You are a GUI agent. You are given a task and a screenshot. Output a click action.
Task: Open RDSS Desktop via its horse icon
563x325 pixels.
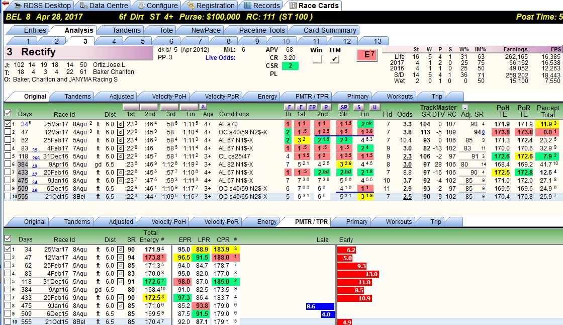pos(17,6)
